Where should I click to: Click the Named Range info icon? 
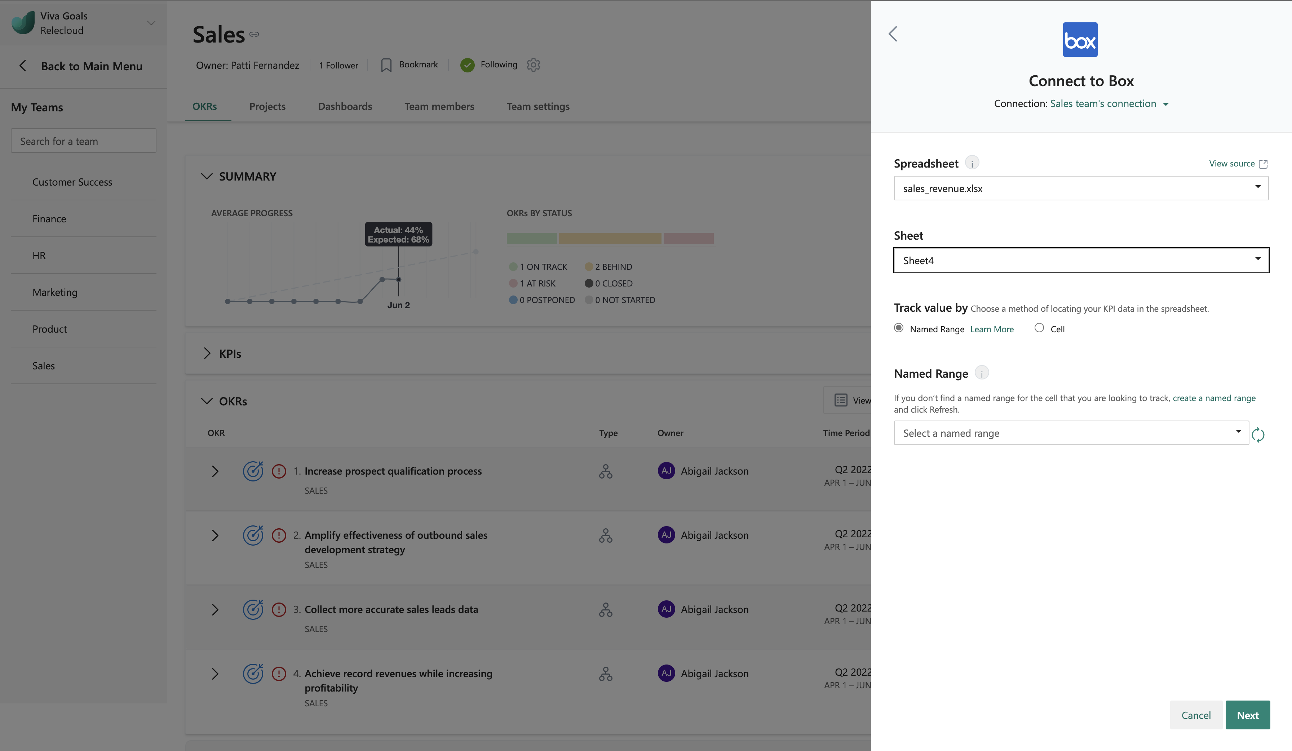981,373
